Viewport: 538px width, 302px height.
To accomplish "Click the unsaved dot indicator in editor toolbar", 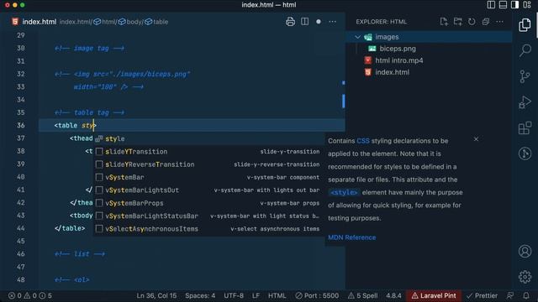I will [x=319, y=22].
